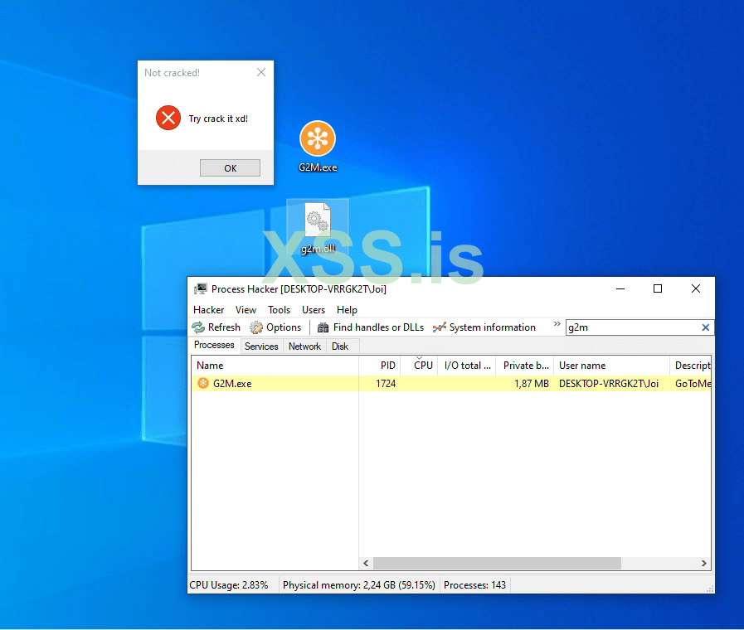Clear the g2m search filter
The image size is (744, 630).
706,327
